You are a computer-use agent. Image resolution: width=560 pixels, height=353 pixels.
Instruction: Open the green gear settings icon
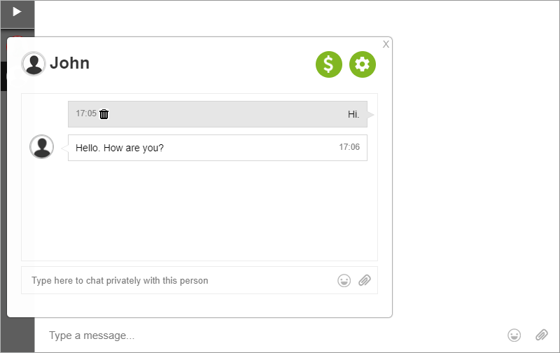(x=363, y=64)
